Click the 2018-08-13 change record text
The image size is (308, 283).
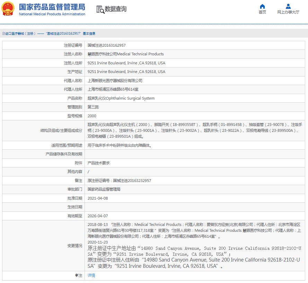point(194,230)
